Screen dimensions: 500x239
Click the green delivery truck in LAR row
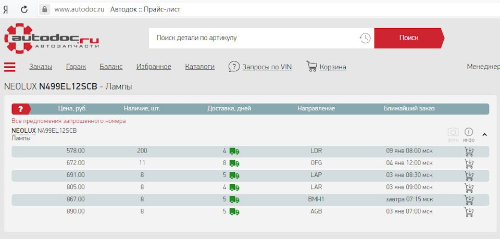tap(234, 187)
